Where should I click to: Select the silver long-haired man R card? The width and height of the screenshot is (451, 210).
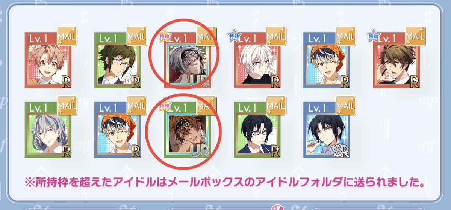tap(48, 130)
